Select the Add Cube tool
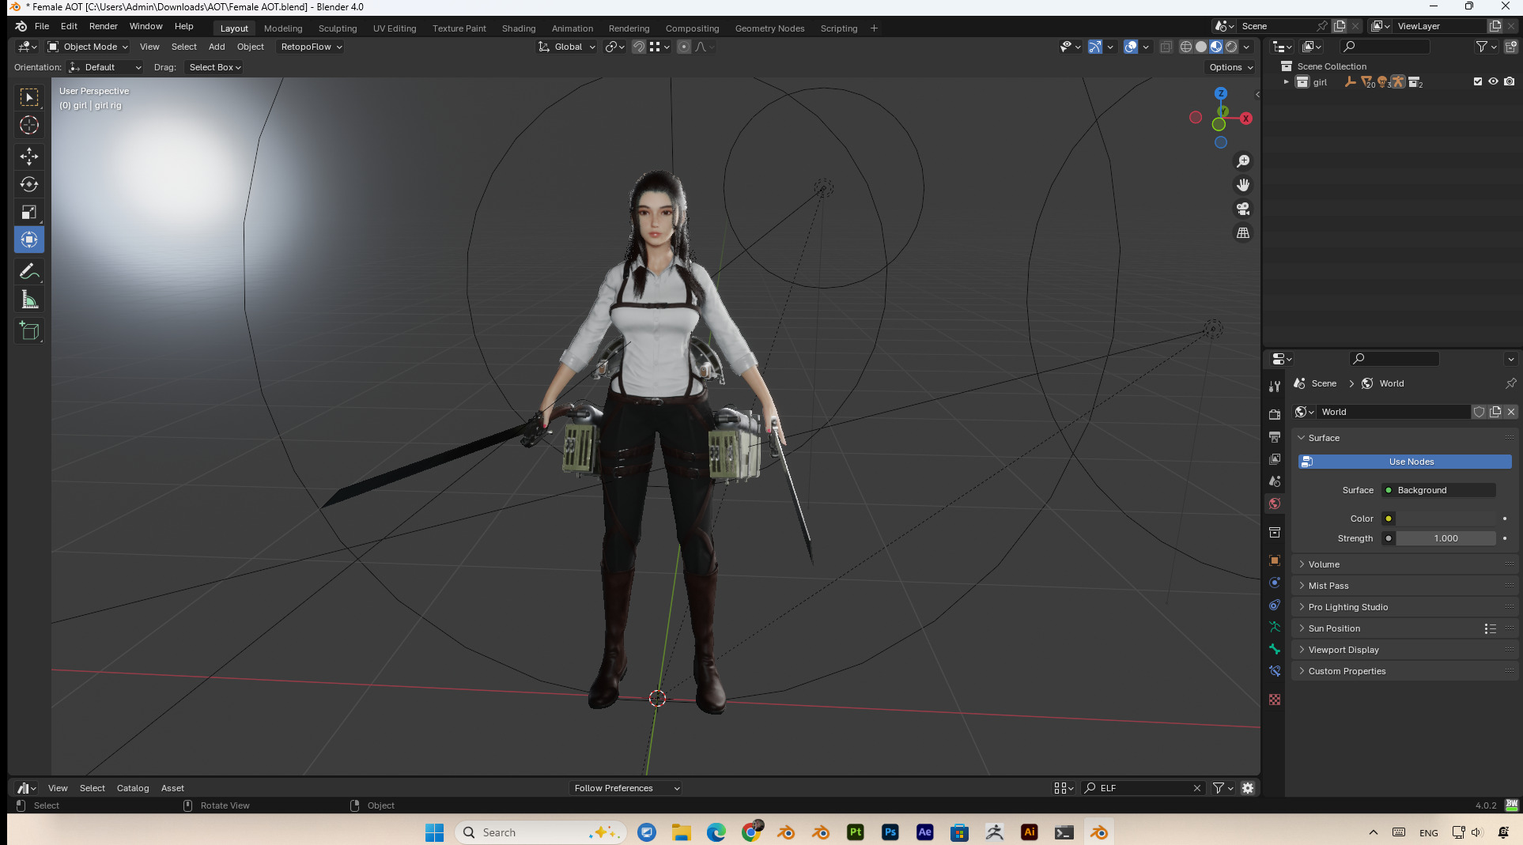This screenshot has width=1523, height=845. [29, 331]
